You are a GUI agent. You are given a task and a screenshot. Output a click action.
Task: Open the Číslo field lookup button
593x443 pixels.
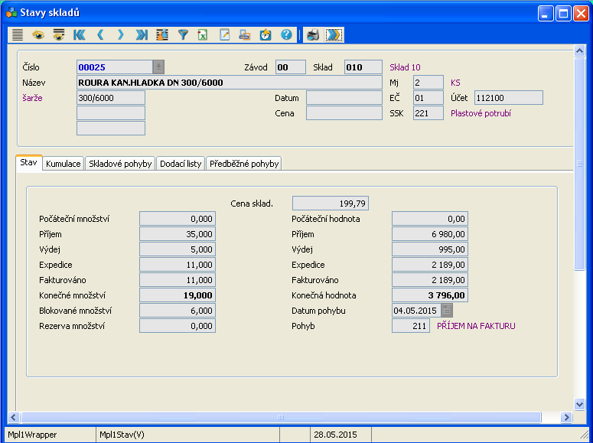pyautogui.click(x=158, y=67)
